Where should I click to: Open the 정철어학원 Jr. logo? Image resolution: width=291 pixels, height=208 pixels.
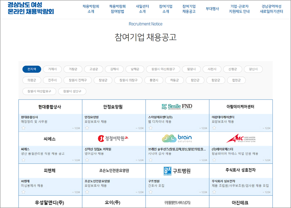pos(113,138)
